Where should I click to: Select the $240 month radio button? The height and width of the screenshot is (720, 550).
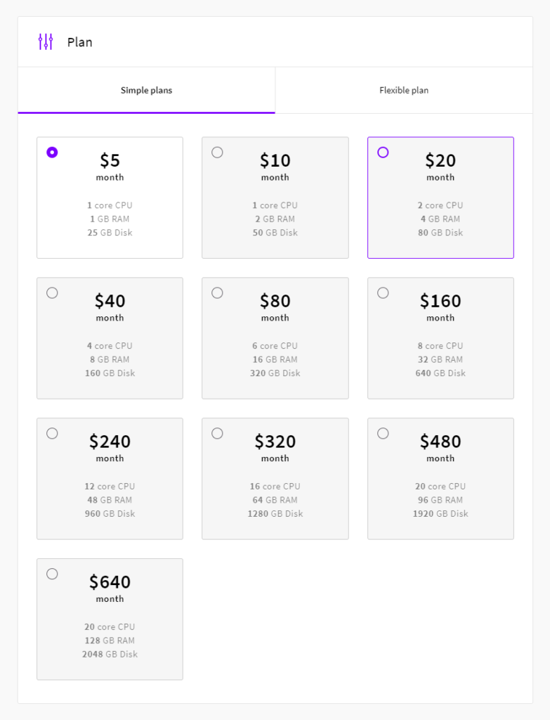[x=52, y=433]
